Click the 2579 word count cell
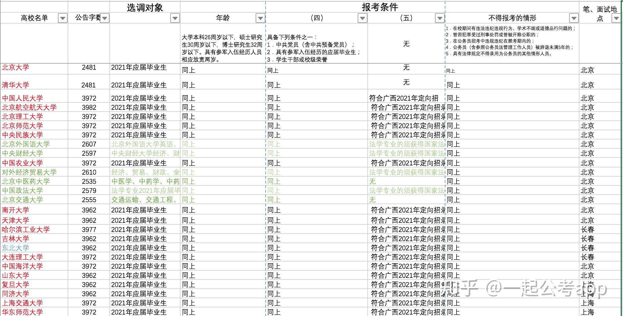Screen dimensions: 623x316 (89, 190)
